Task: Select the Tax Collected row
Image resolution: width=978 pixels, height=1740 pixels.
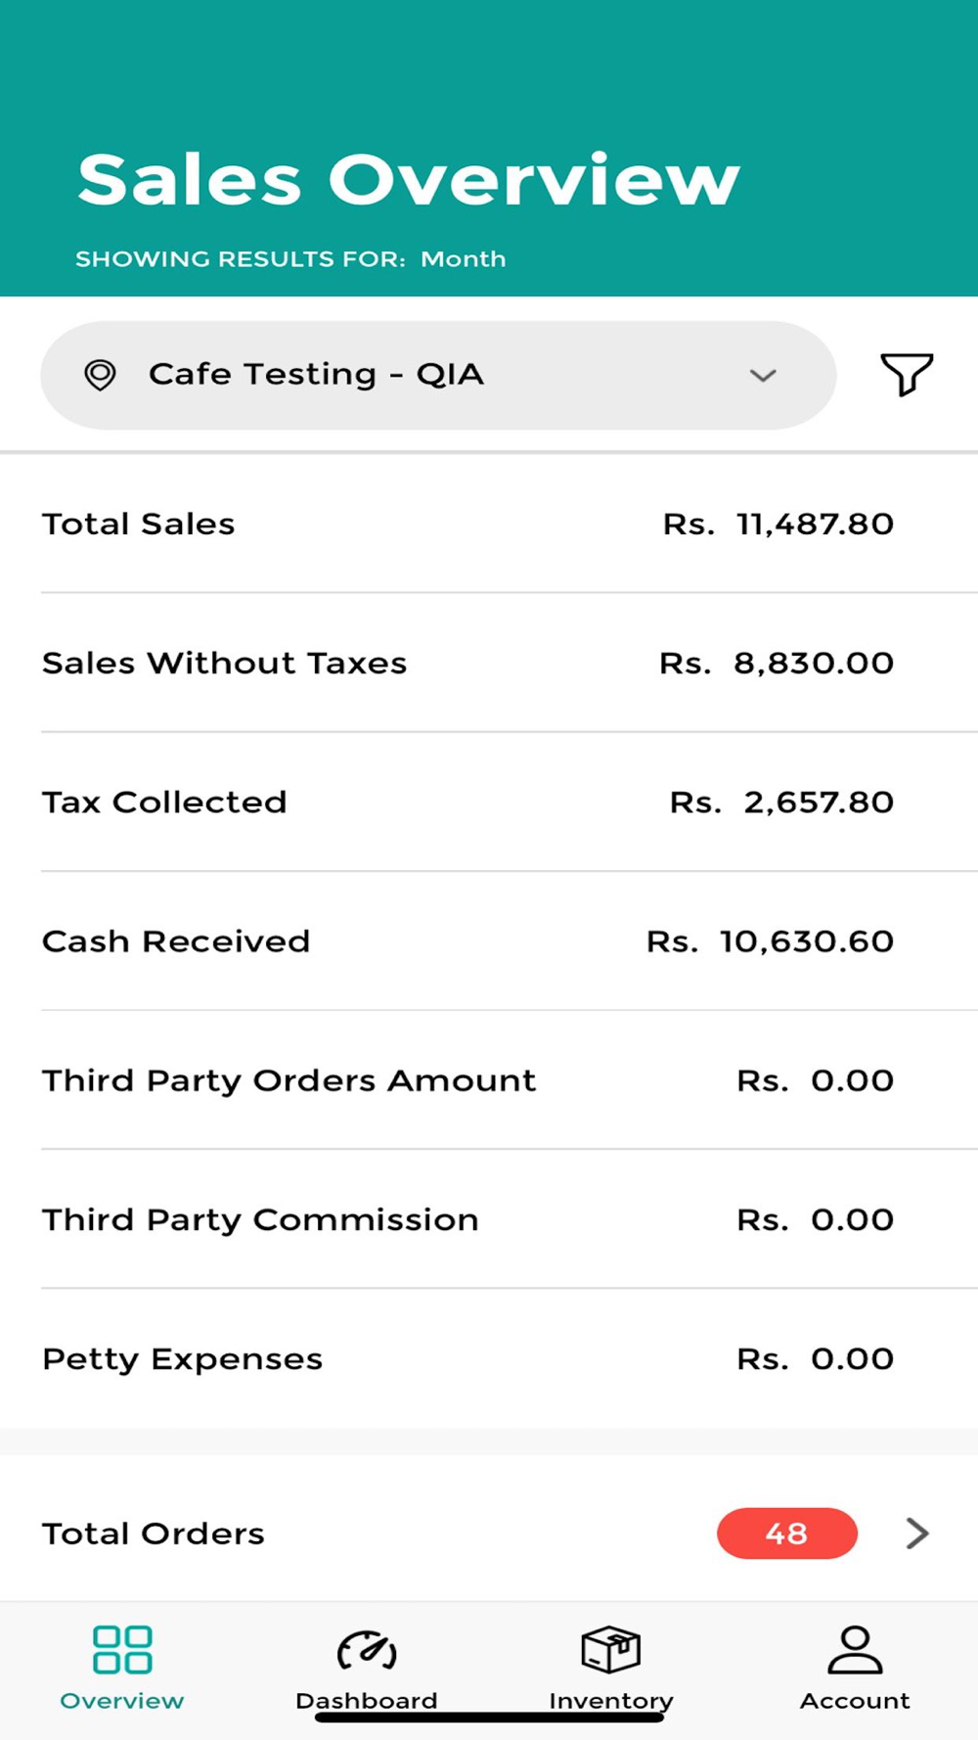Action: 489,801
